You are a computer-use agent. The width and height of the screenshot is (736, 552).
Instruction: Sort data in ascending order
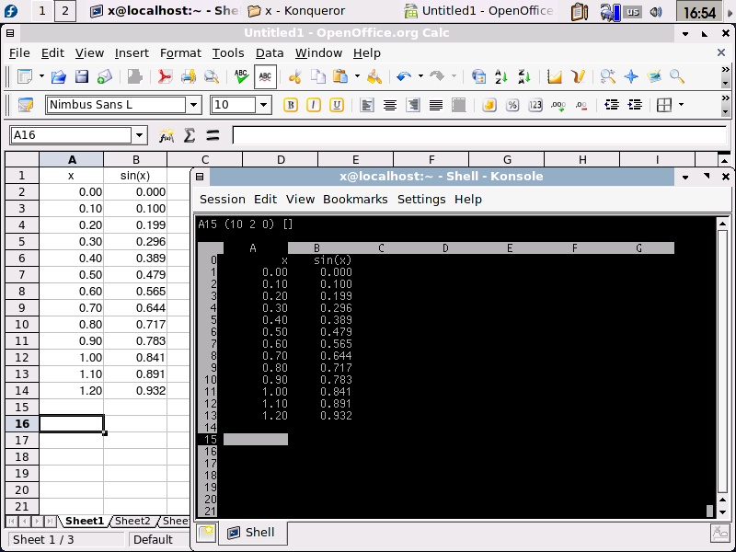tap(502, 77)
